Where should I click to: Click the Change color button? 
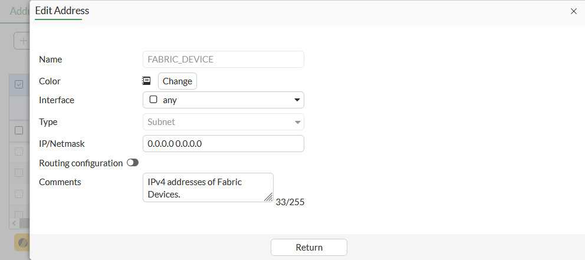coord(177,81)
